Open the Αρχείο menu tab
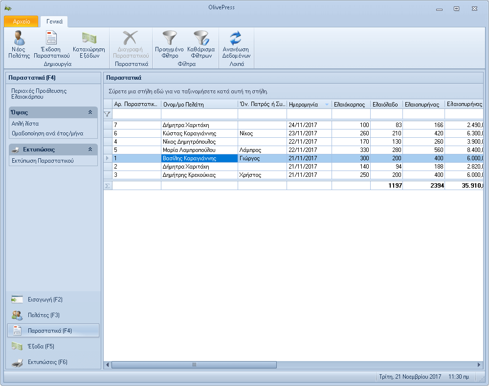The image size is (489, 386). [21, 21]
